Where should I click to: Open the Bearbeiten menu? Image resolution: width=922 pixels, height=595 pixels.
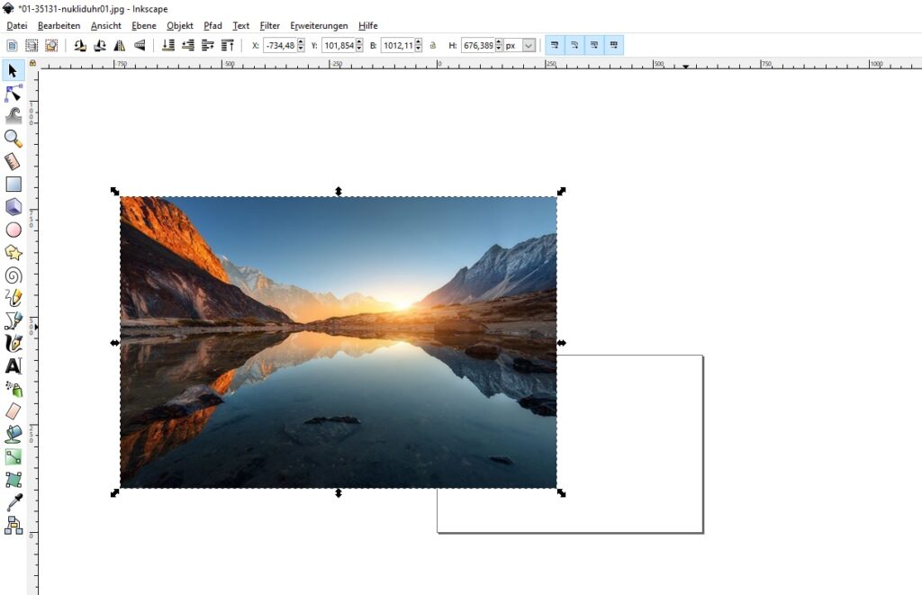pos(59,25)
